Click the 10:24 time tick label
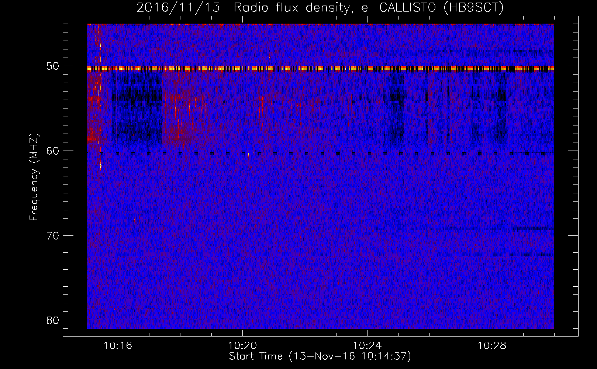597x369 pixels. [367, 346]
